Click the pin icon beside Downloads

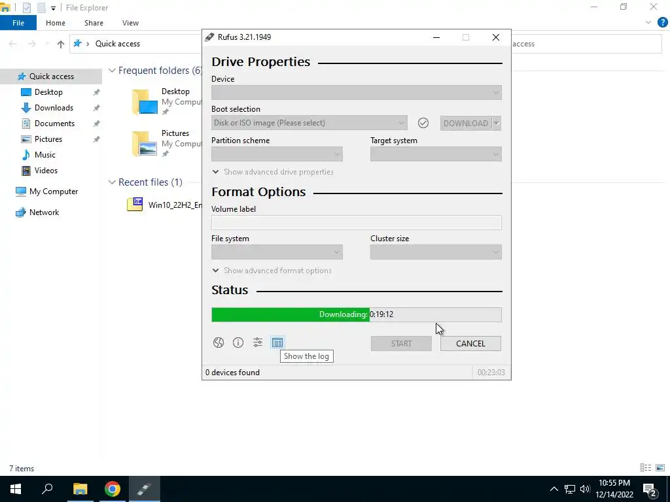point(97,108)
